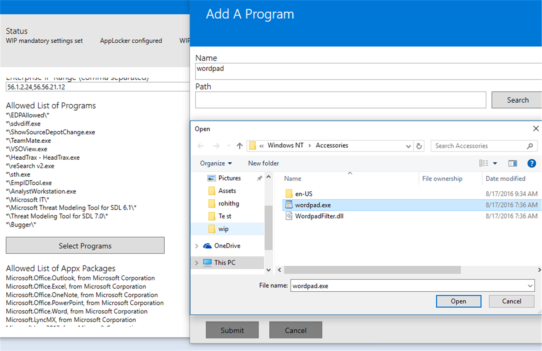Expand the address bar dropdown
Image resolution: width=542 pixels, height=351 pixels.
[408, 145]
